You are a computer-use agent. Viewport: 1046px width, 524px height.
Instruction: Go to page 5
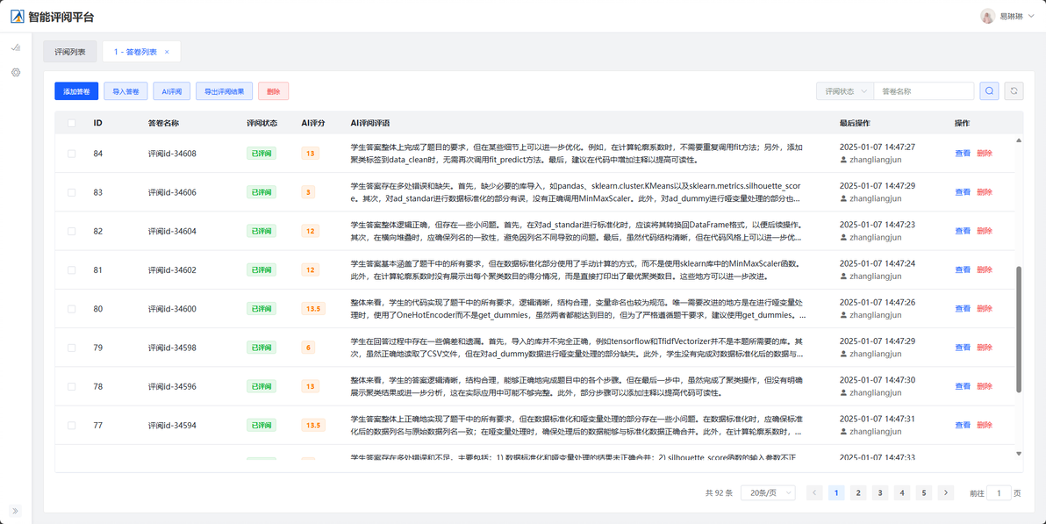coord(923,492)
